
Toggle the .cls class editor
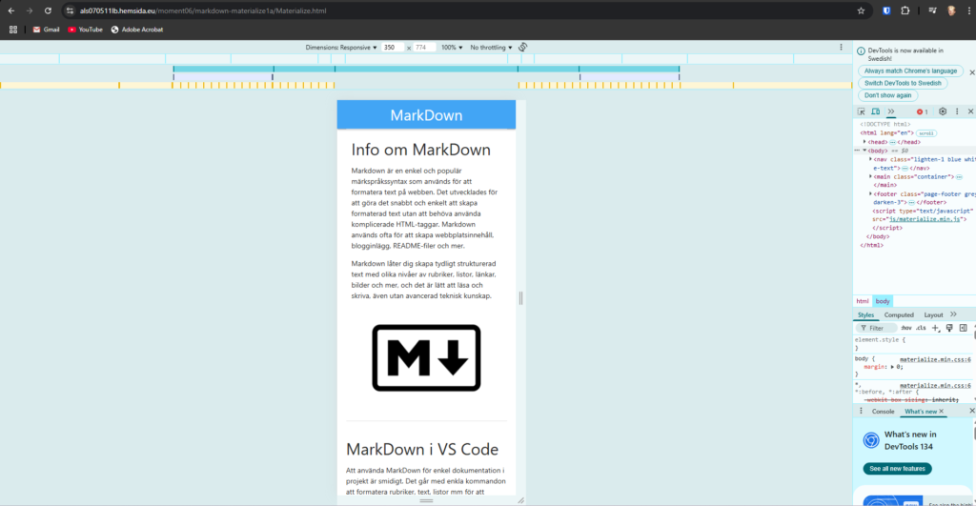click(x=921, y=328)
